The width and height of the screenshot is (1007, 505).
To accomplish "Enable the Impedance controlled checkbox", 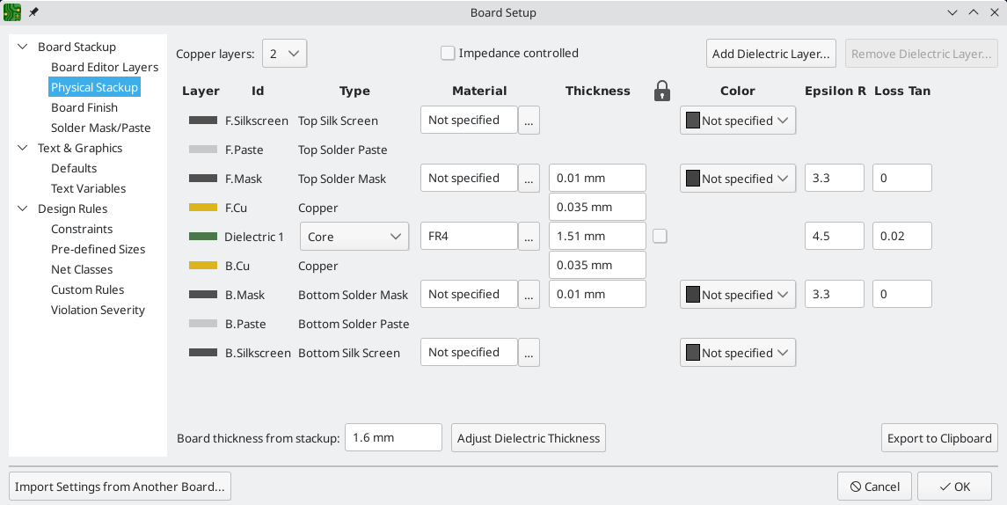I will pos(449,54).
